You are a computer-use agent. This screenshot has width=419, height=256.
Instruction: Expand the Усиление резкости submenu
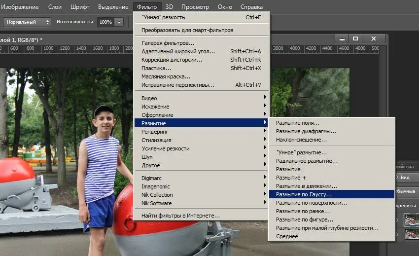click(201, 148)
